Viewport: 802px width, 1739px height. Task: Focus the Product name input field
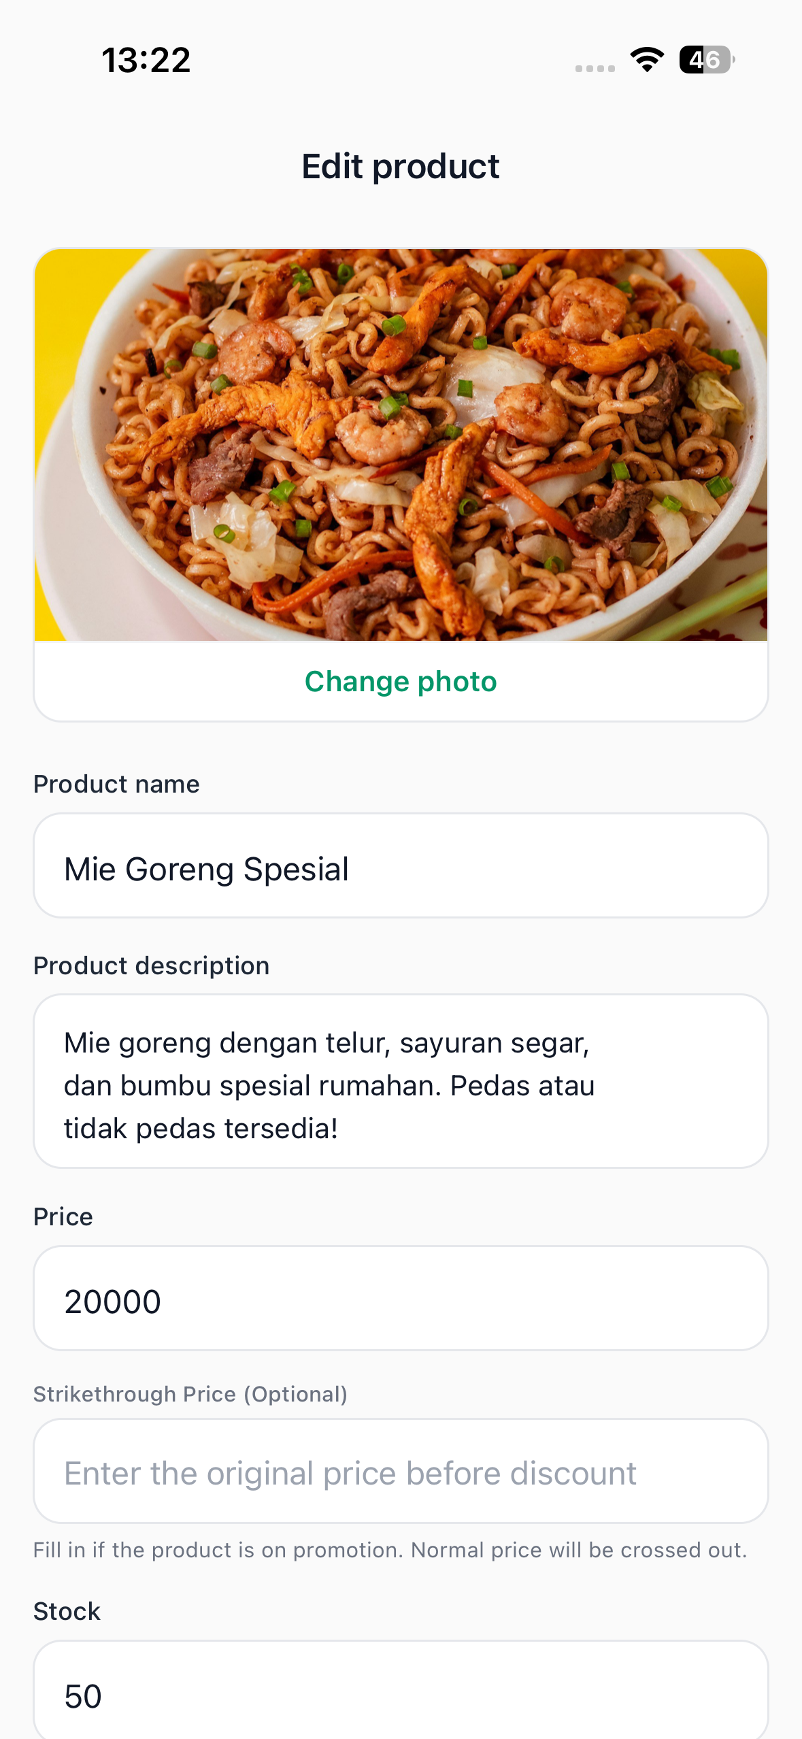tap(401, 865)
